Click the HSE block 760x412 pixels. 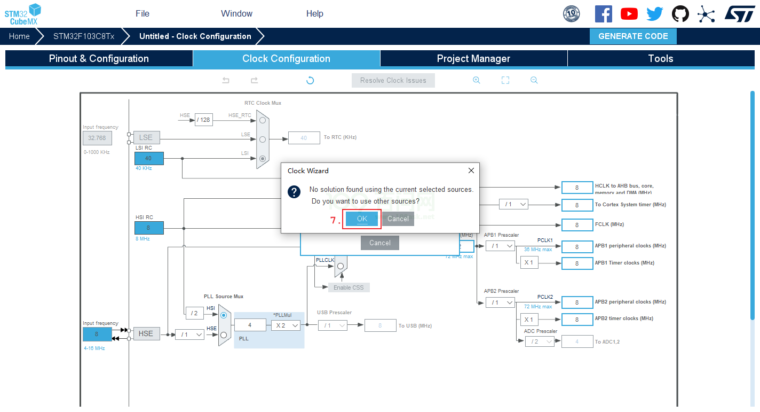[x=146, y=333]
